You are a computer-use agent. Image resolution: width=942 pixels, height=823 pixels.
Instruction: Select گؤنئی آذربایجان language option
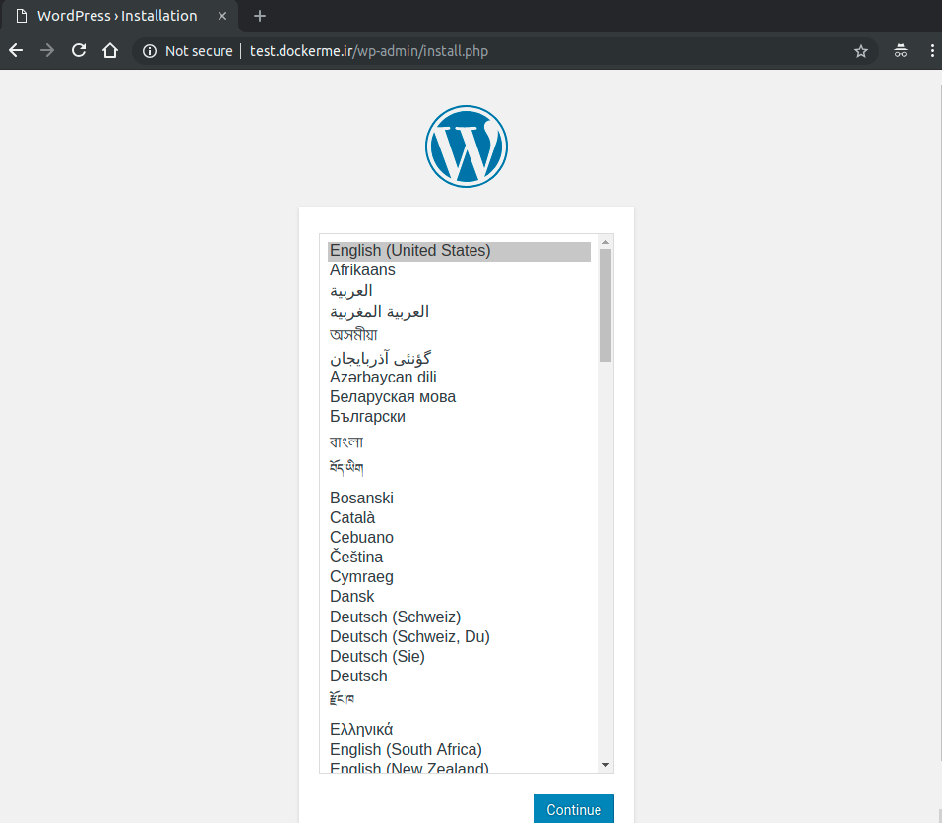point(459,358)
